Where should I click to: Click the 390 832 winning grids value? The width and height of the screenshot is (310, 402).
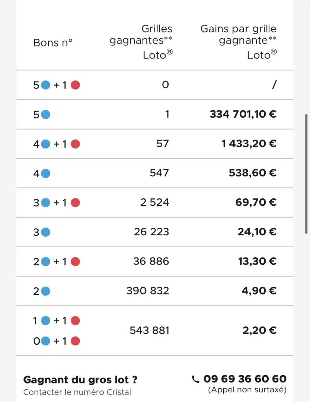[x=148, y=291]
